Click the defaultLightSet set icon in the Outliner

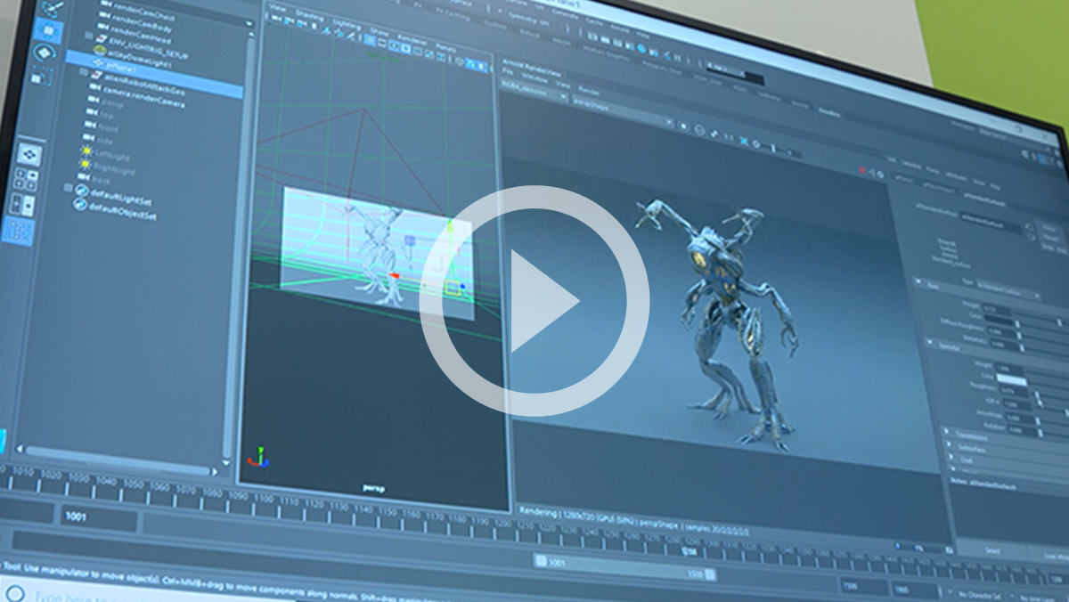coord(81,190)
